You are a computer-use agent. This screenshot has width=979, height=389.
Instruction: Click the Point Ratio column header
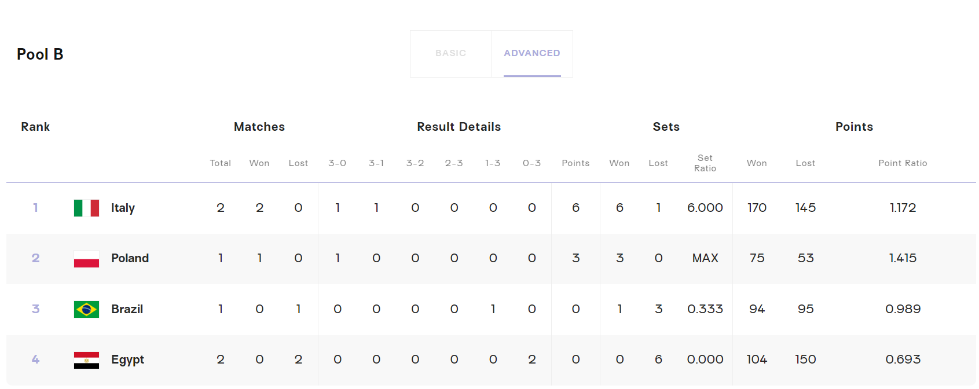pyautogui.click(x=902, y=163)
